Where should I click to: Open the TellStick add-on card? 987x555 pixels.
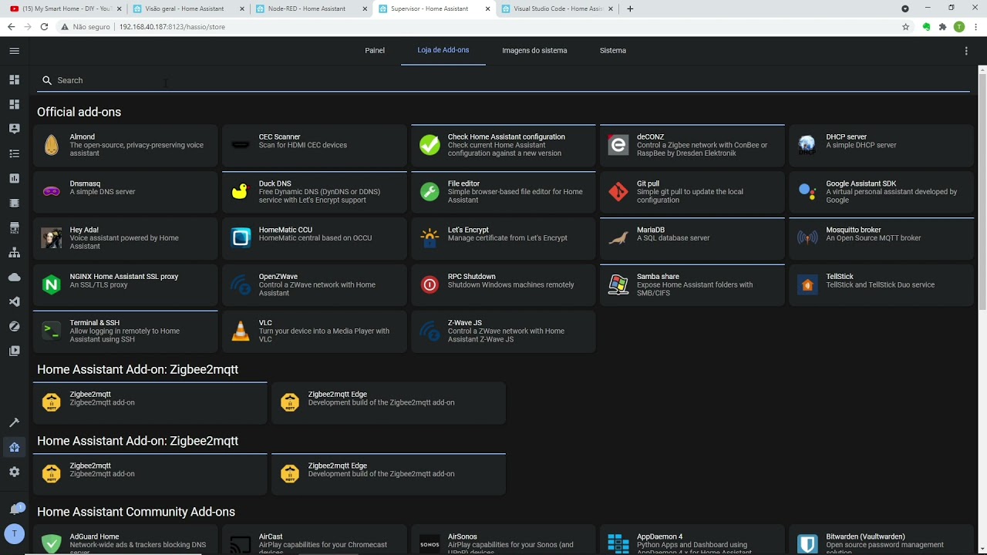[x=881, y=284]
